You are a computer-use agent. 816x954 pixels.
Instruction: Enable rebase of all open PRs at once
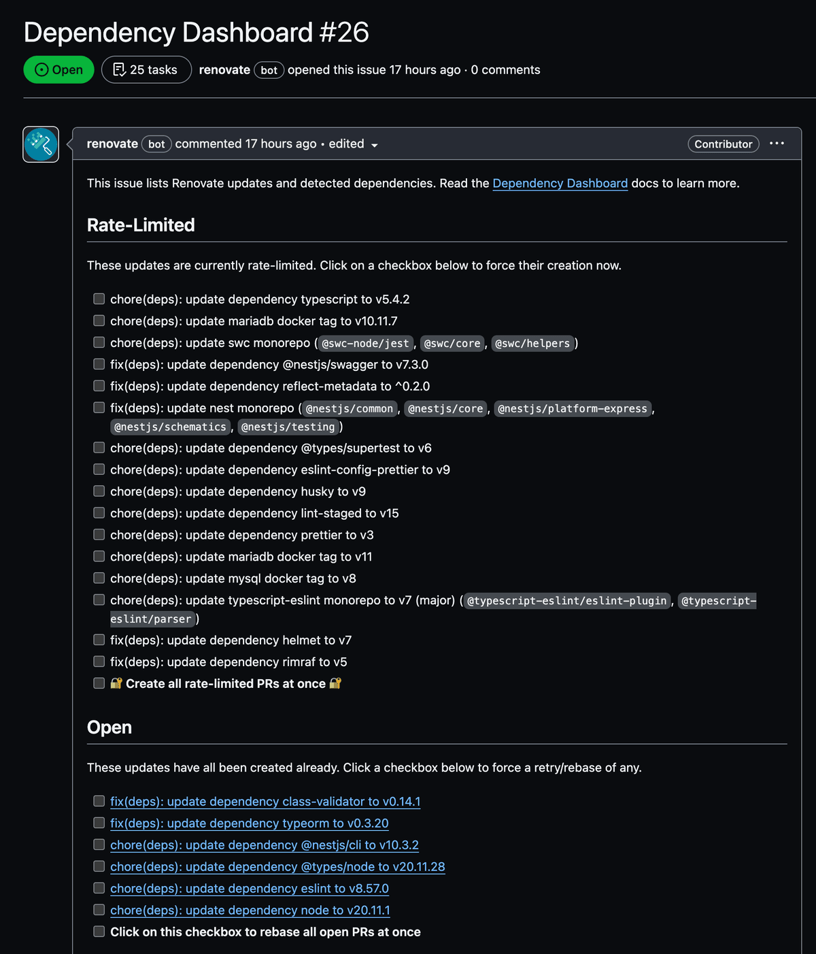[99, 932]
